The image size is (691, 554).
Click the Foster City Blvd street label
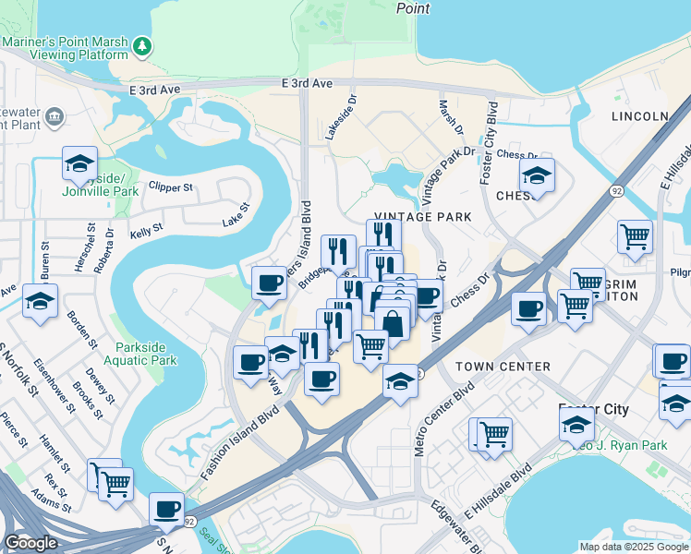[489, 143]
